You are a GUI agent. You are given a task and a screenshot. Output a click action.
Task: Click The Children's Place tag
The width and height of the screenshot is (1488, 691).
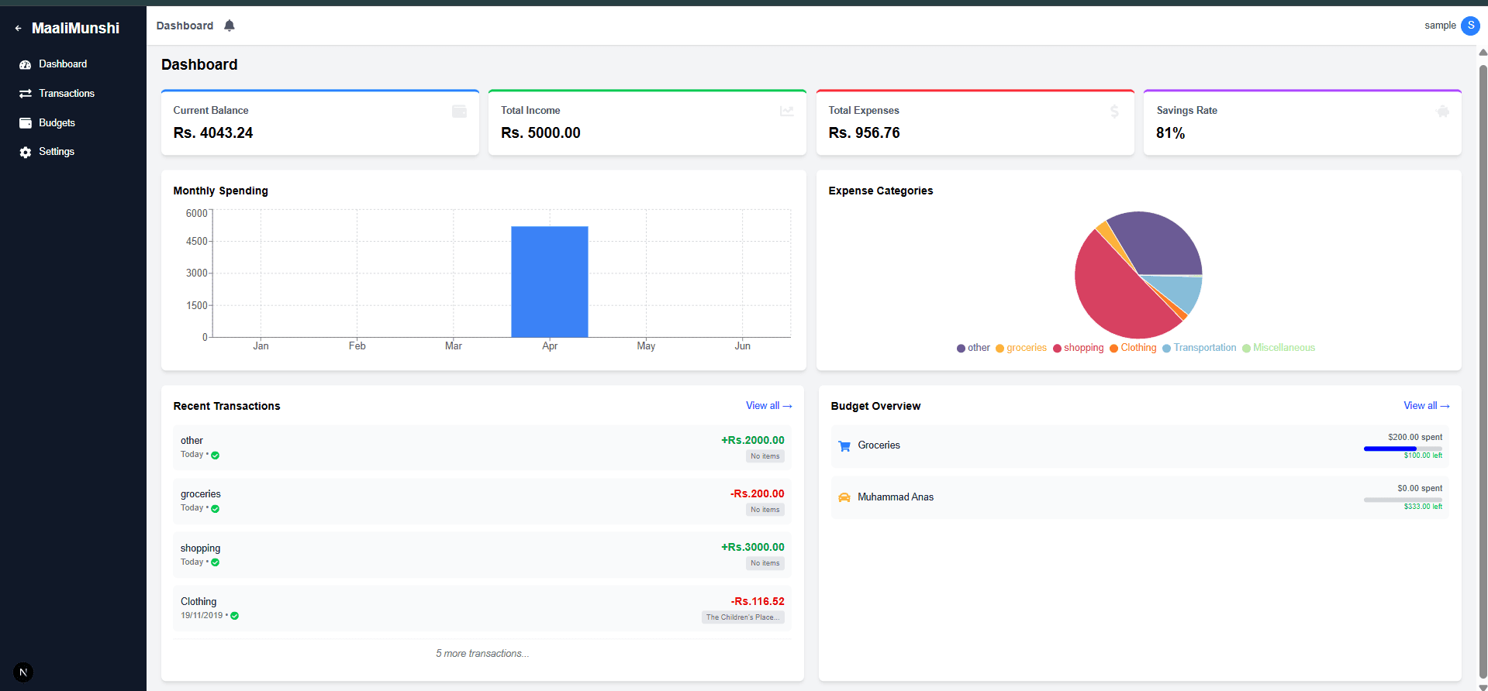743,617
